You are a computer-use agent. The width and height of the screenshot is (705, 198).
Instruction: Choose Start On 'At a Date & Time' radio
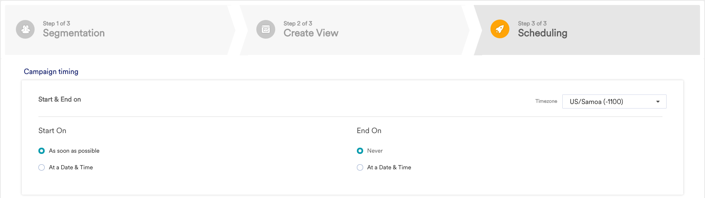(41, 167)
